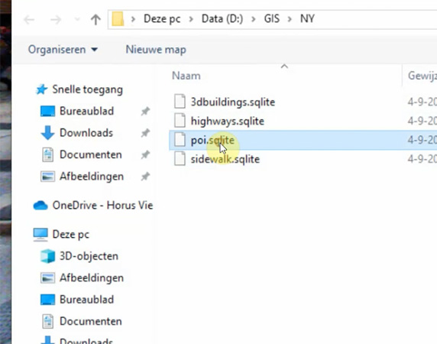Select 'Data (D:)' in address breadcrumb
This screenshot has width=437, height=344.
click(222, 19)
